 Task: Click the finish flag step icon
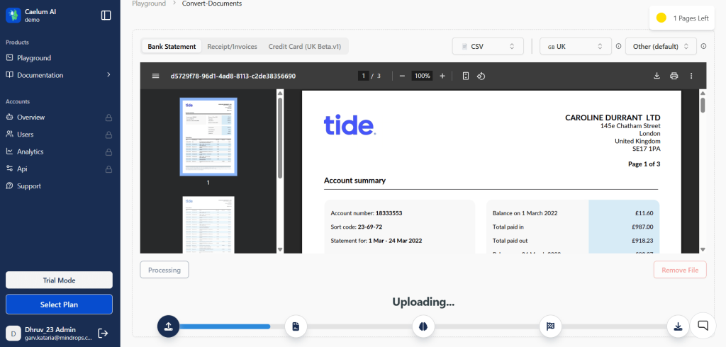pos(550,326)
